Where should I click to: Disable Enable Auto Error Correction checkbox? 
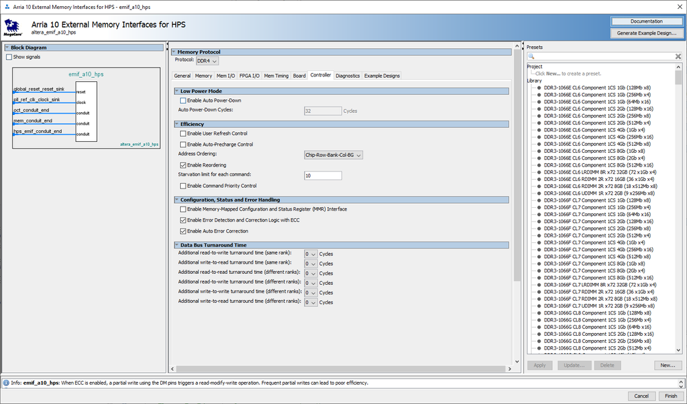pos(183,231)
